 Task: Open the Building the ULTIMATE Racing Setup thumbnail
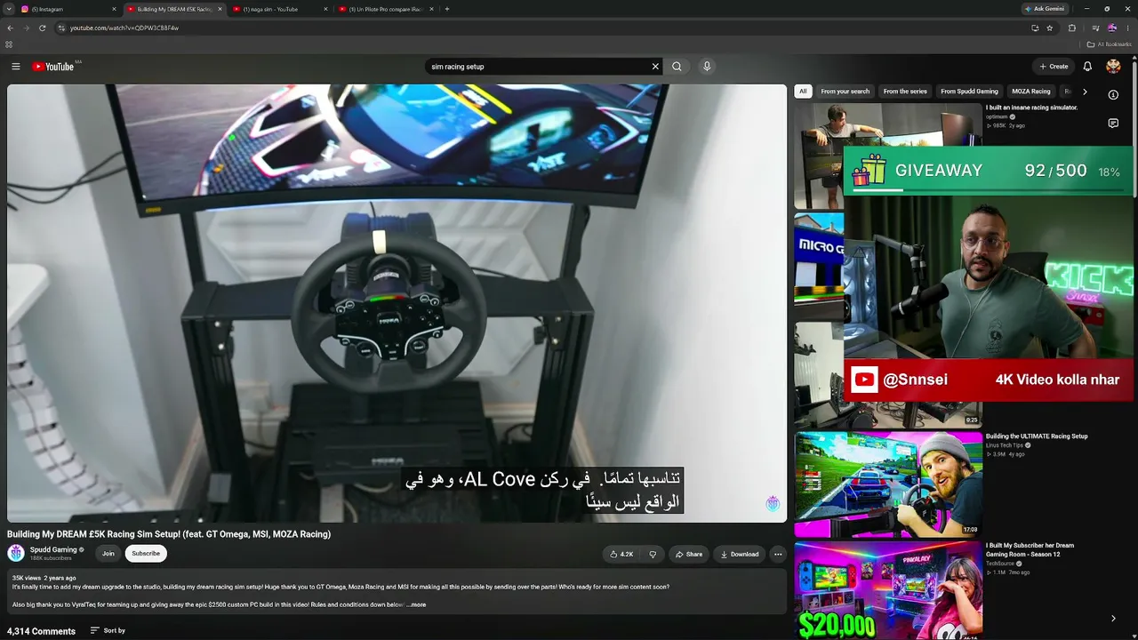tap(888, 484)
